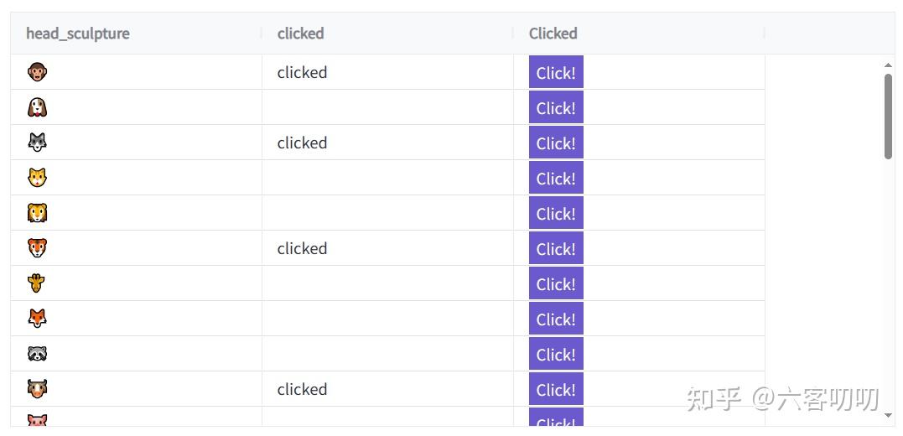Click the Click! button in monkey row
The image size is (903, 436).
(556, 72)
